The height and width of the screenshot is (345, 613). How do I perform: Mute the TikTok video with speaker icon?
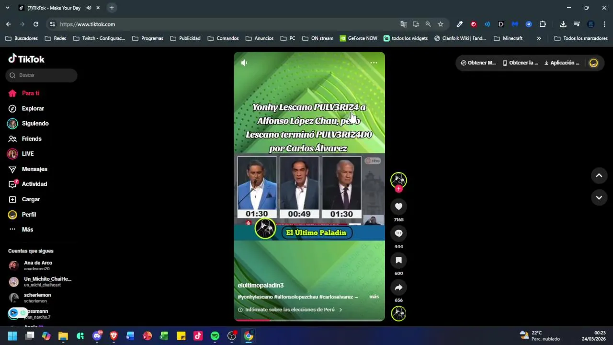(244, 63)
